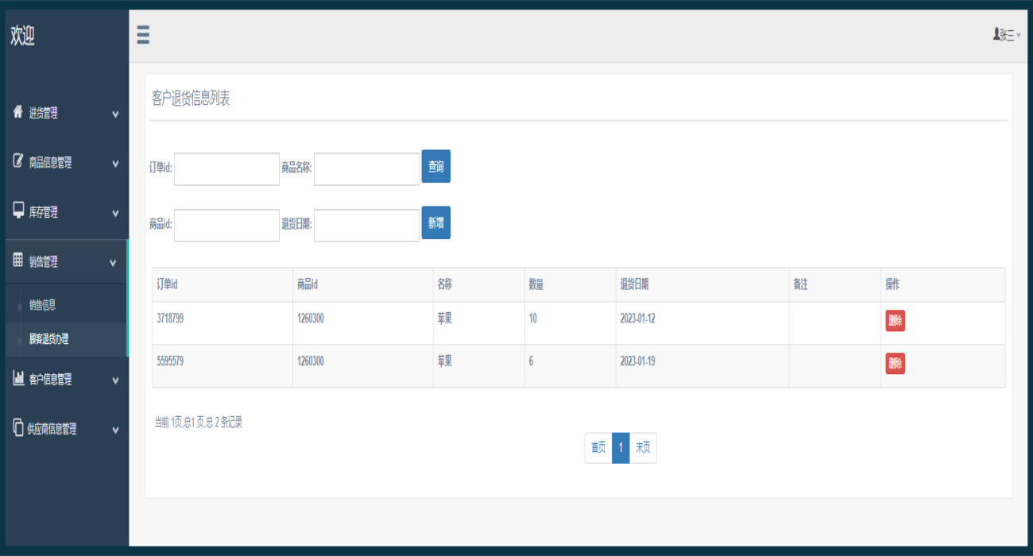Click the home icon beside 进货管理

pos(18,112)
